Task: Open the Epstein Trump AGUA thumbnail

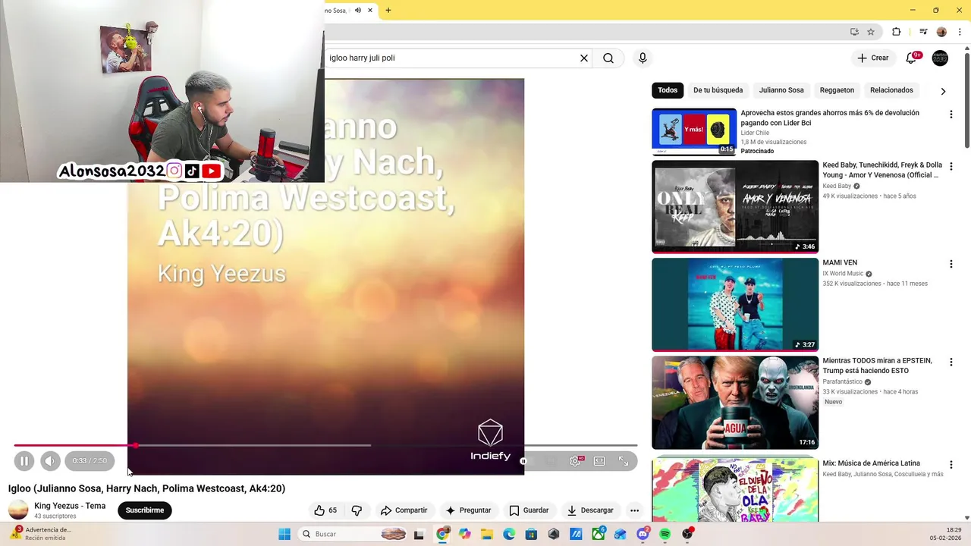Action: (735, 402)
